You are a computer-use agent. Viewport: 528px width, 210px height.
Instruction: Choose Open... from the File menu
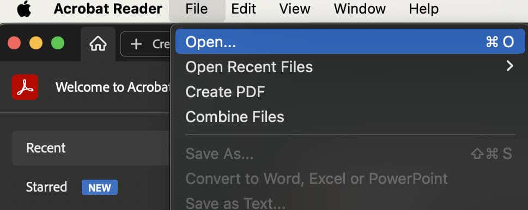tap(350, 42)
